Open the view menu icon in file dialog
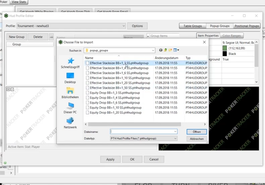Viewport: 265px width, 185px height. pyautogui.click(x=176, y=50)
